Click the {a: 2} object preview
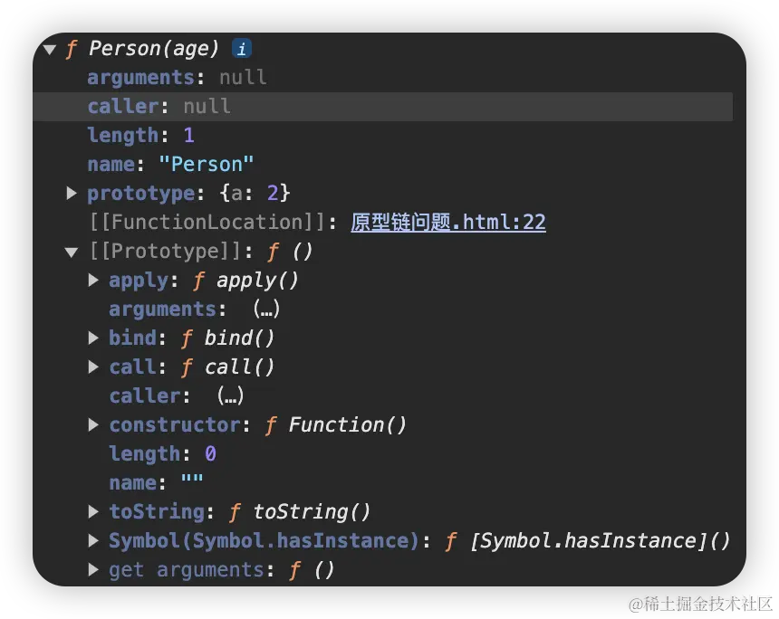Viewport: 779px width, 619px height. pyautogui.click(x=255, y=193)
